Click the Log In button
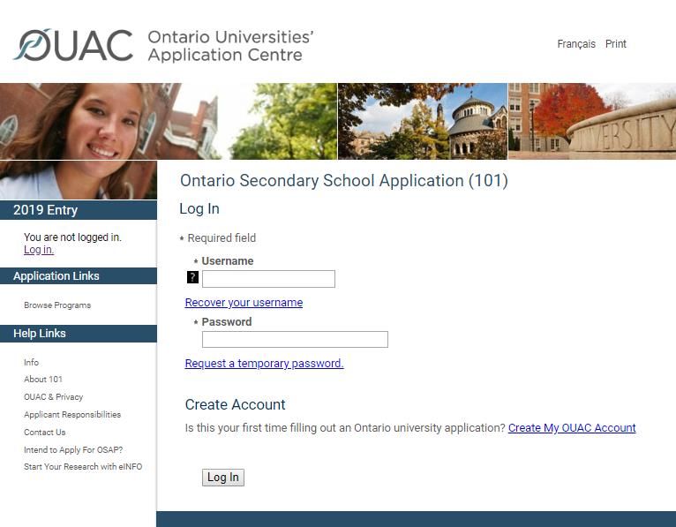Screen dimensions: 676x527 coord(223,478)
